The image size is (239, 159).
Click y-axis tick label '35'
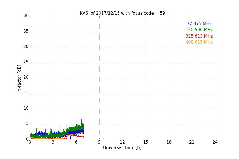coord(26,31)
